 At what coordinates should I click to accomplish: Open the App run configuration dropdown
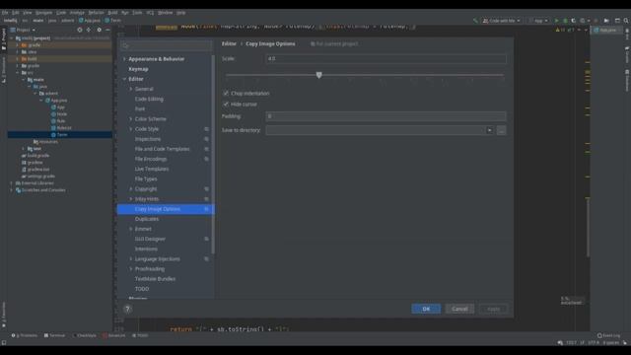(x=539, y=21)
